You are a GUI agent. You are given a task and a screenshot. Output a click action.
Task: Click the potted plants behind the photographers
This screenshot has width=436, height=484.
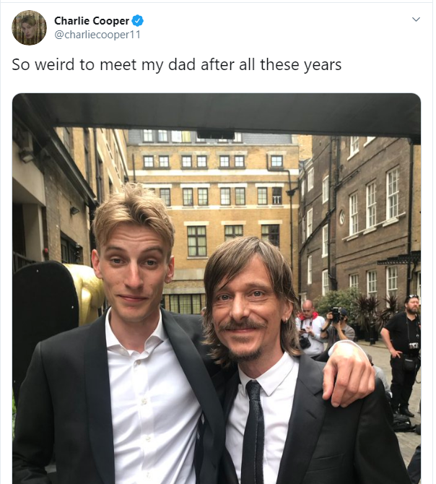pos(354,307)
